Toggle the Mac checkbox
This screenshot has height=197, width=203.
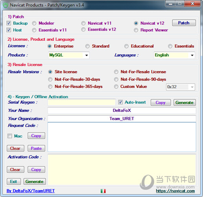pyautogui.click(x=10, y=136)
